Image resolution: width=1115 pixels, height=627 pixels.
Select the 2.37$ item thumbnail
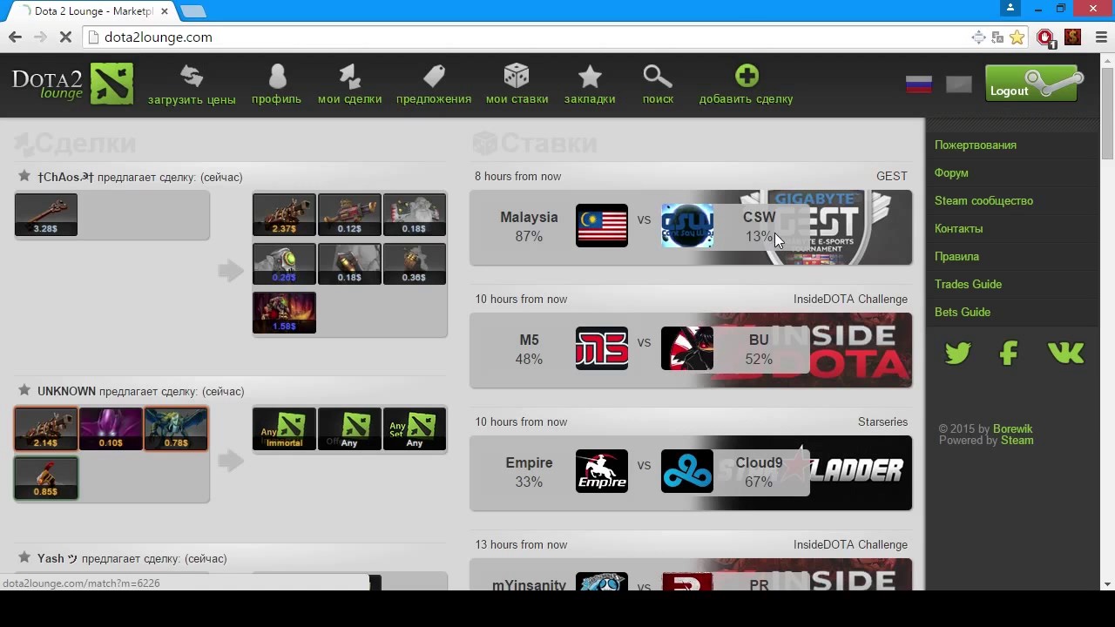click(x=284, y=214)
